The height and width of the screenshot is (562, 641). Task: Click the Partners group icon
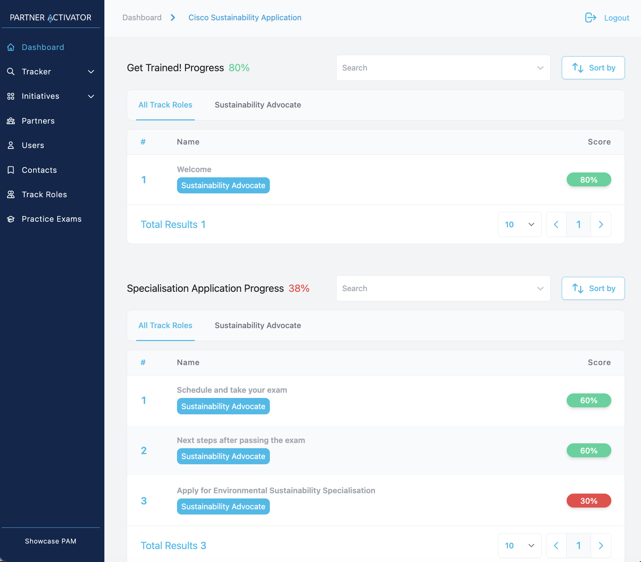(x=11, y=121)
